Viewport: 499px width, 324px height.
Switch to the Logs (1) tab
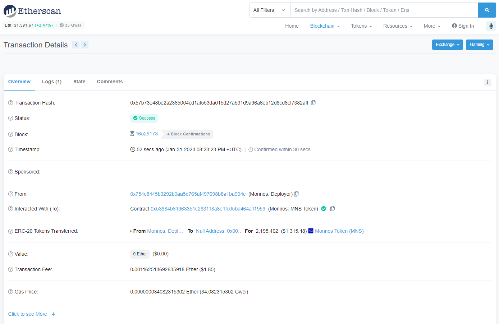pyautogui.click(x=52, y=82)
